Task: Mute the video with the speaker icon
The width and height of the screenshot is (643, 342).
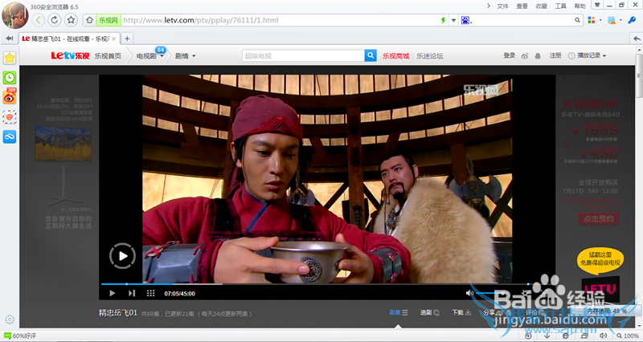Action: 470,293
